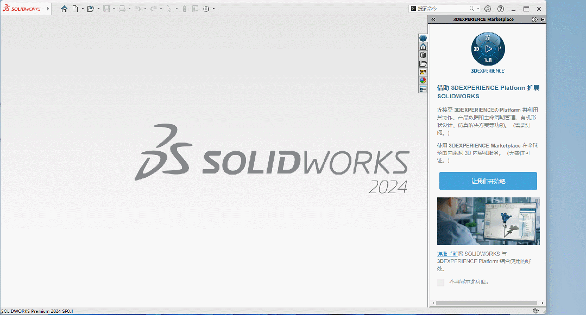586x315 pixels.
Task: Click the status bar text 'SOLIDWORKS Premium 2024 SP0.1'
Action: (37, 311)
